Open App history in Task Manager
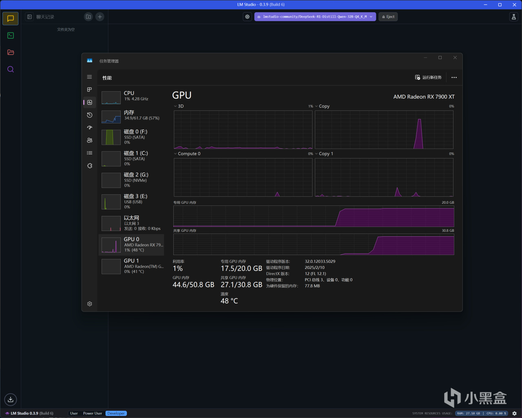This screenshot has height=418, width=522. 90,115
